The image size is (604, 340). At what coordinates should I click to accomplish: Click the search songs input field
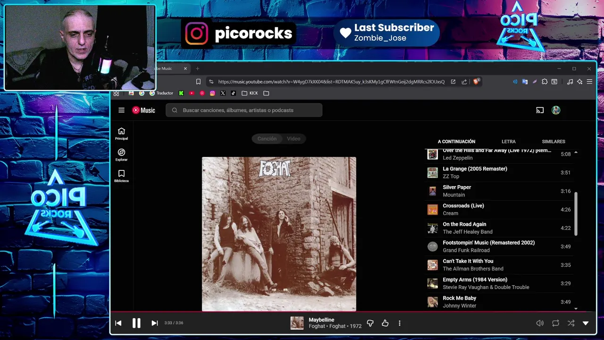point(244,110)
